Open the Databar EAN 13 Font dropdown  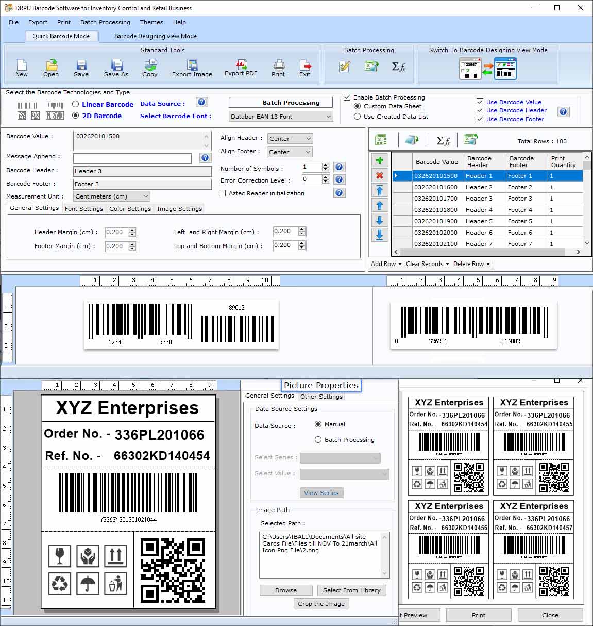tap(329, 116)
